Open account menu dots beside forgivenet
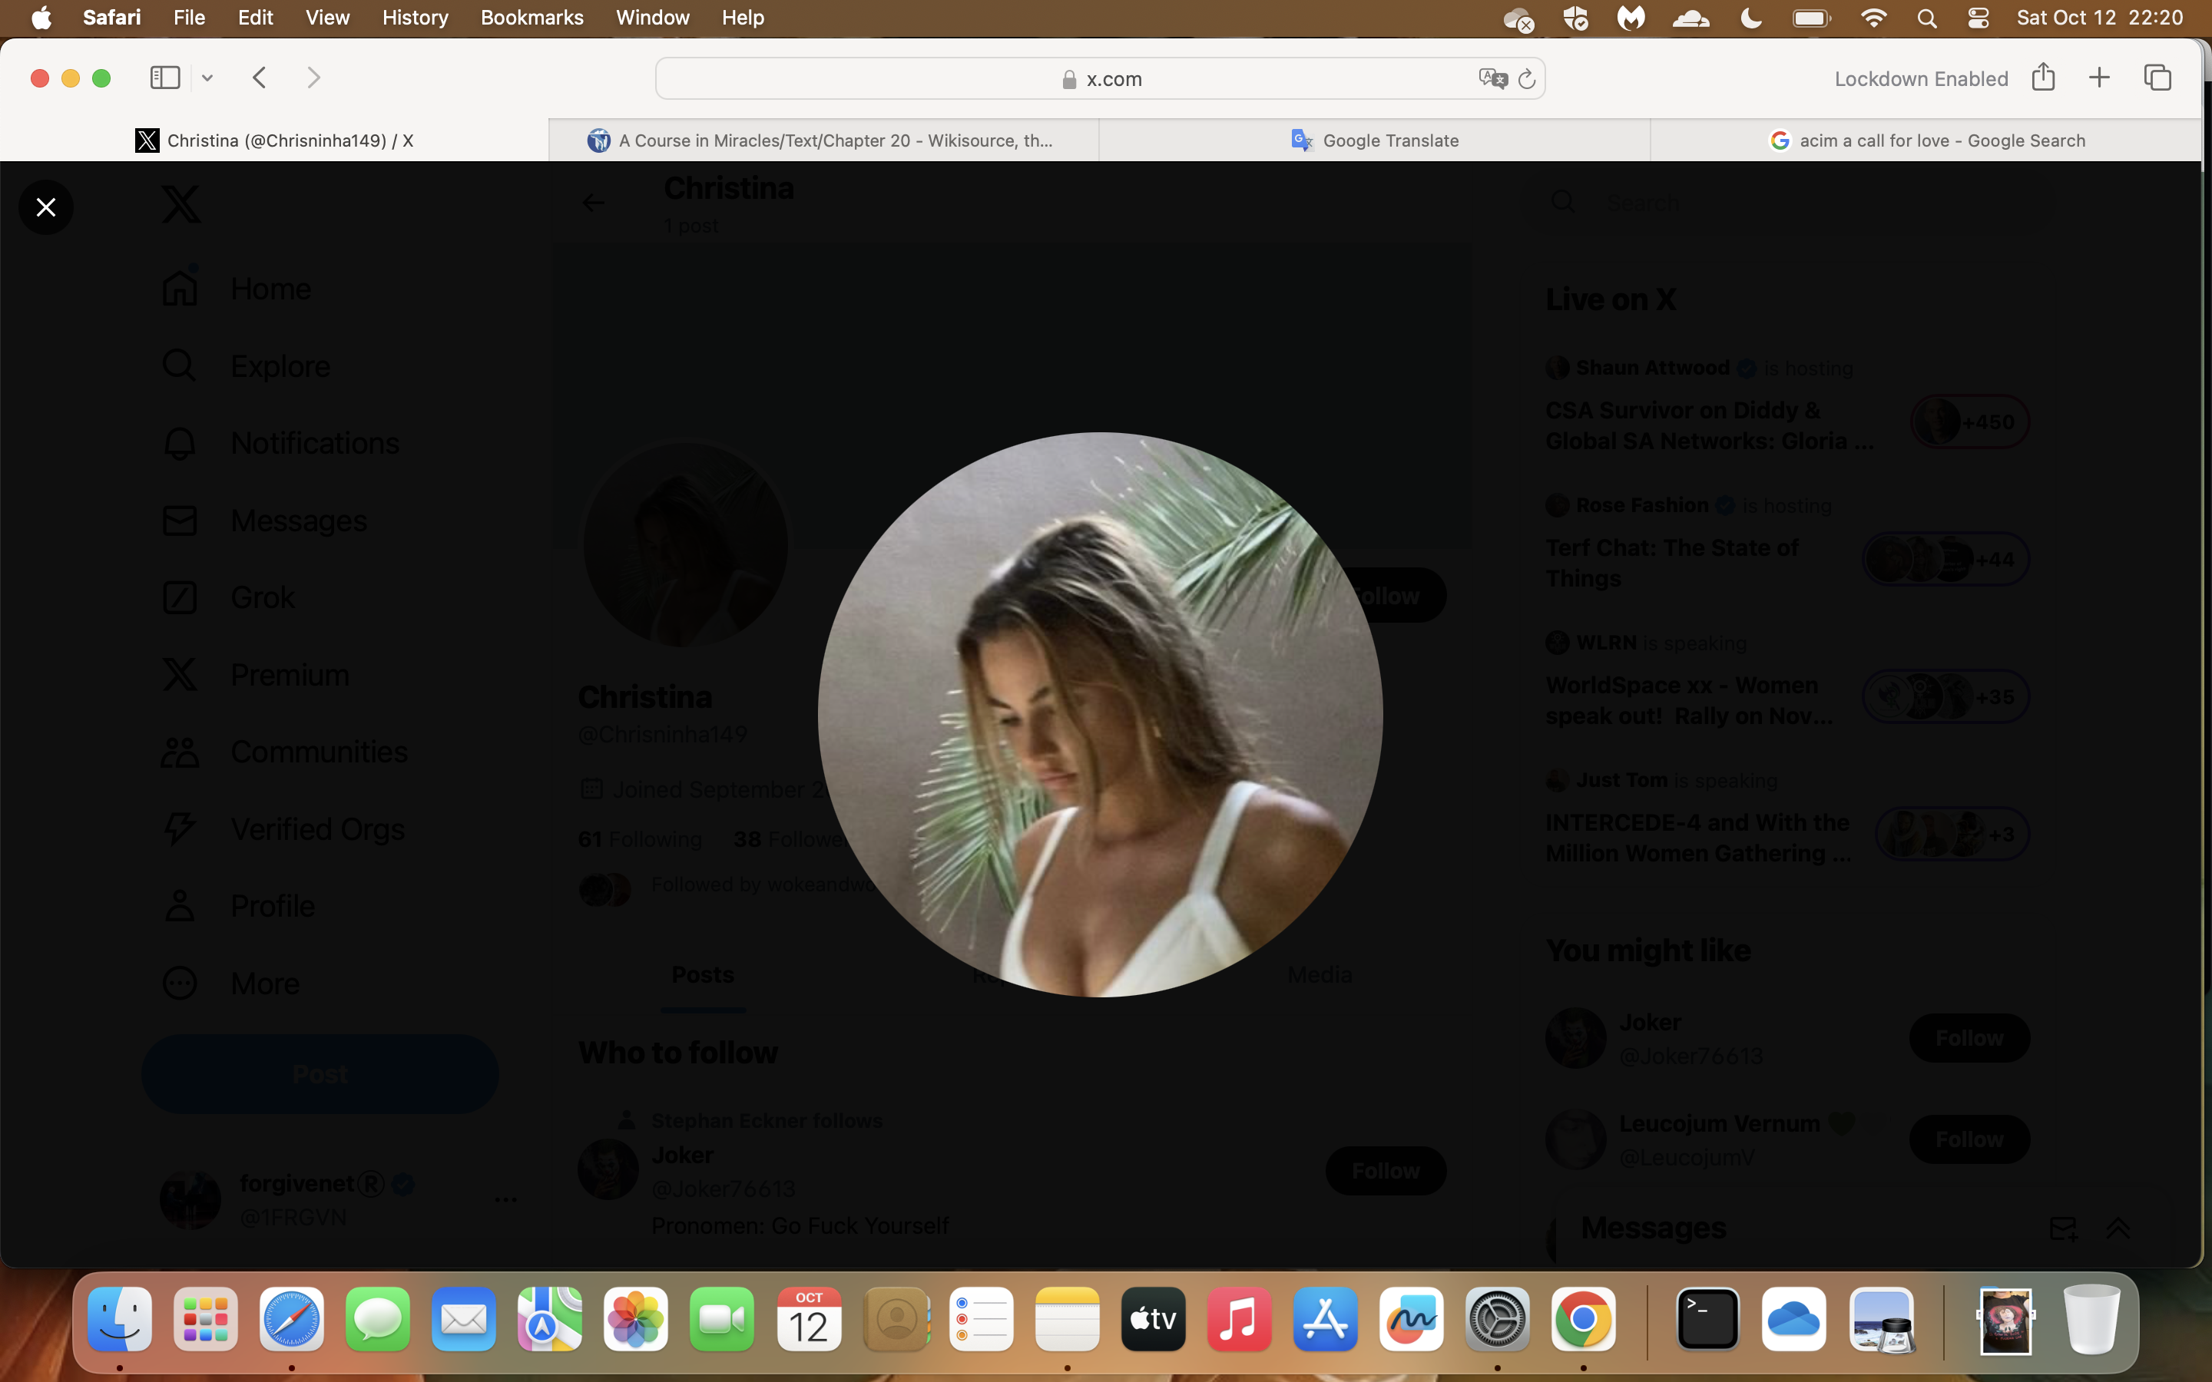 click(x=505, y=1199)
